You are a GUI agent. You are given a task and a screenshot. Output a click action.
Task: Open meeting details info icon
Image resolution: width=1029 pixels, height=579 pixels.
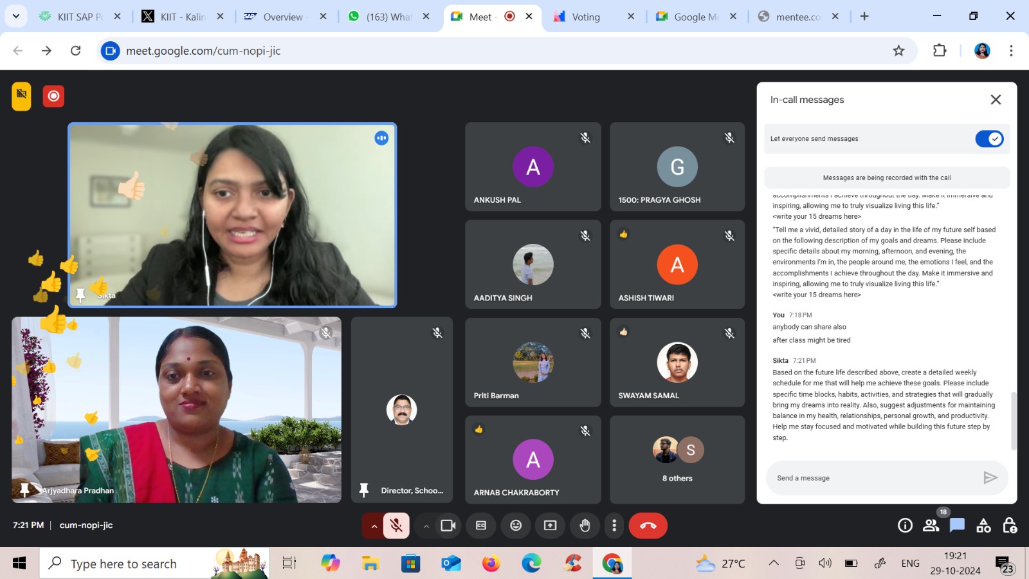point(905,526)
